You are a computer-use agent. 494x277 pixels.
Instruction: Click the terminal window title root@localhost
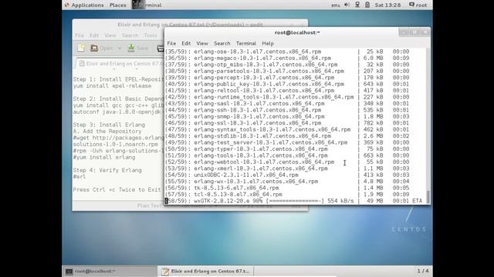click(x=297, y=32)
